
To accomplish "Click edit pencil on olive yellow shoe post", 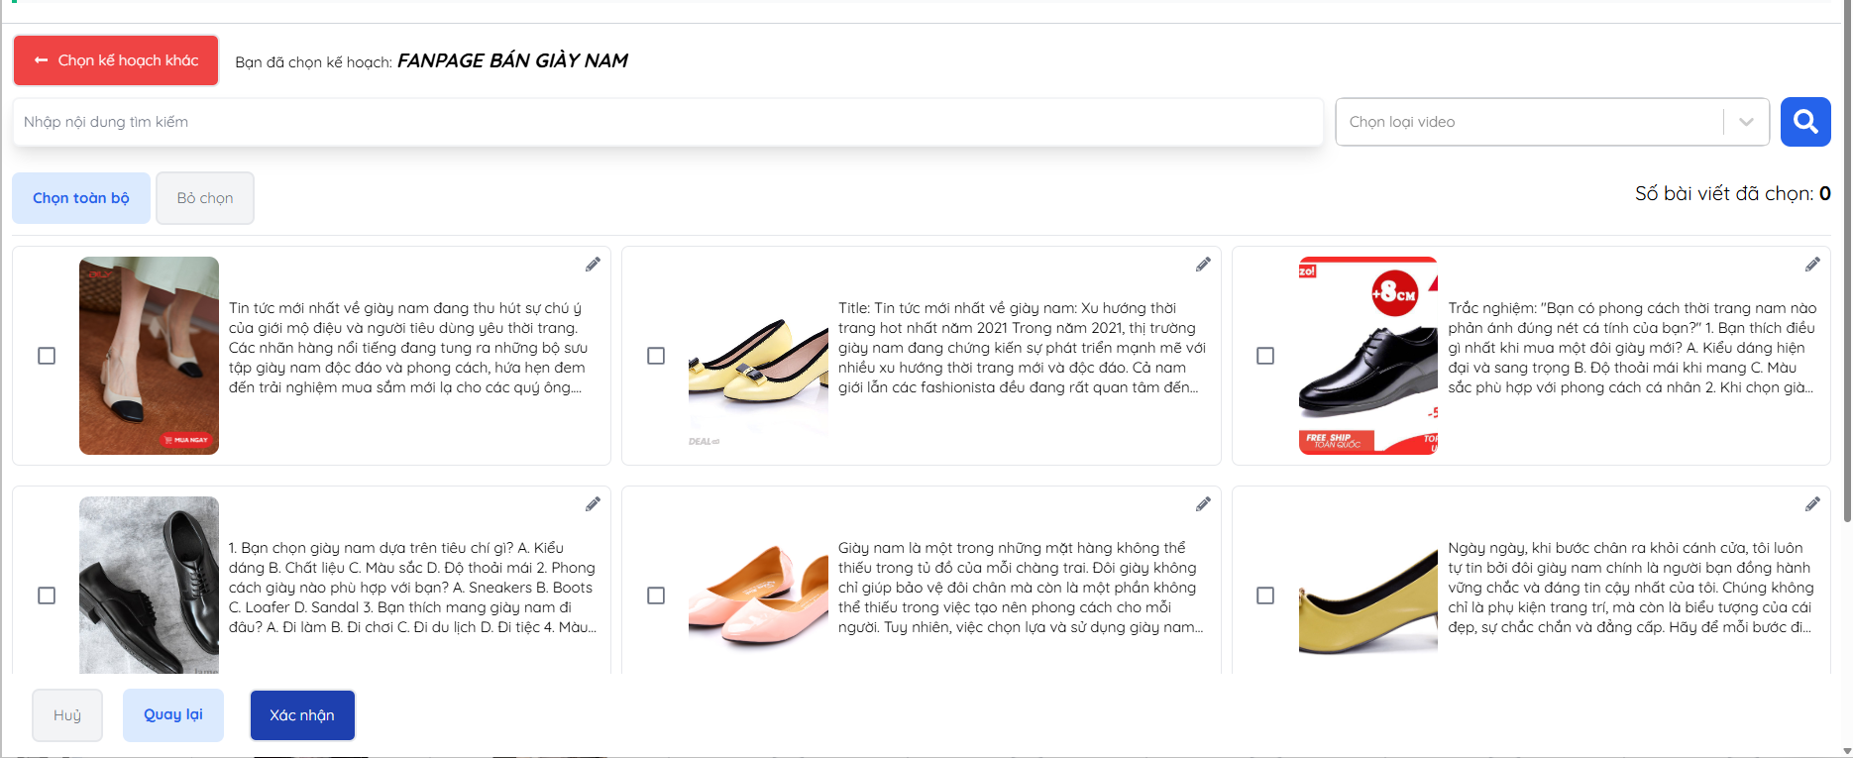I will [1811, 504].
